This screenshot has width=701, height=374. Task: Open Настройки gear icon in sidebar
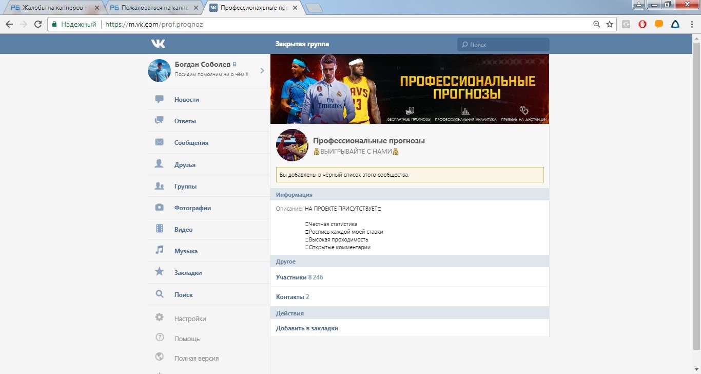pos(160,318)
